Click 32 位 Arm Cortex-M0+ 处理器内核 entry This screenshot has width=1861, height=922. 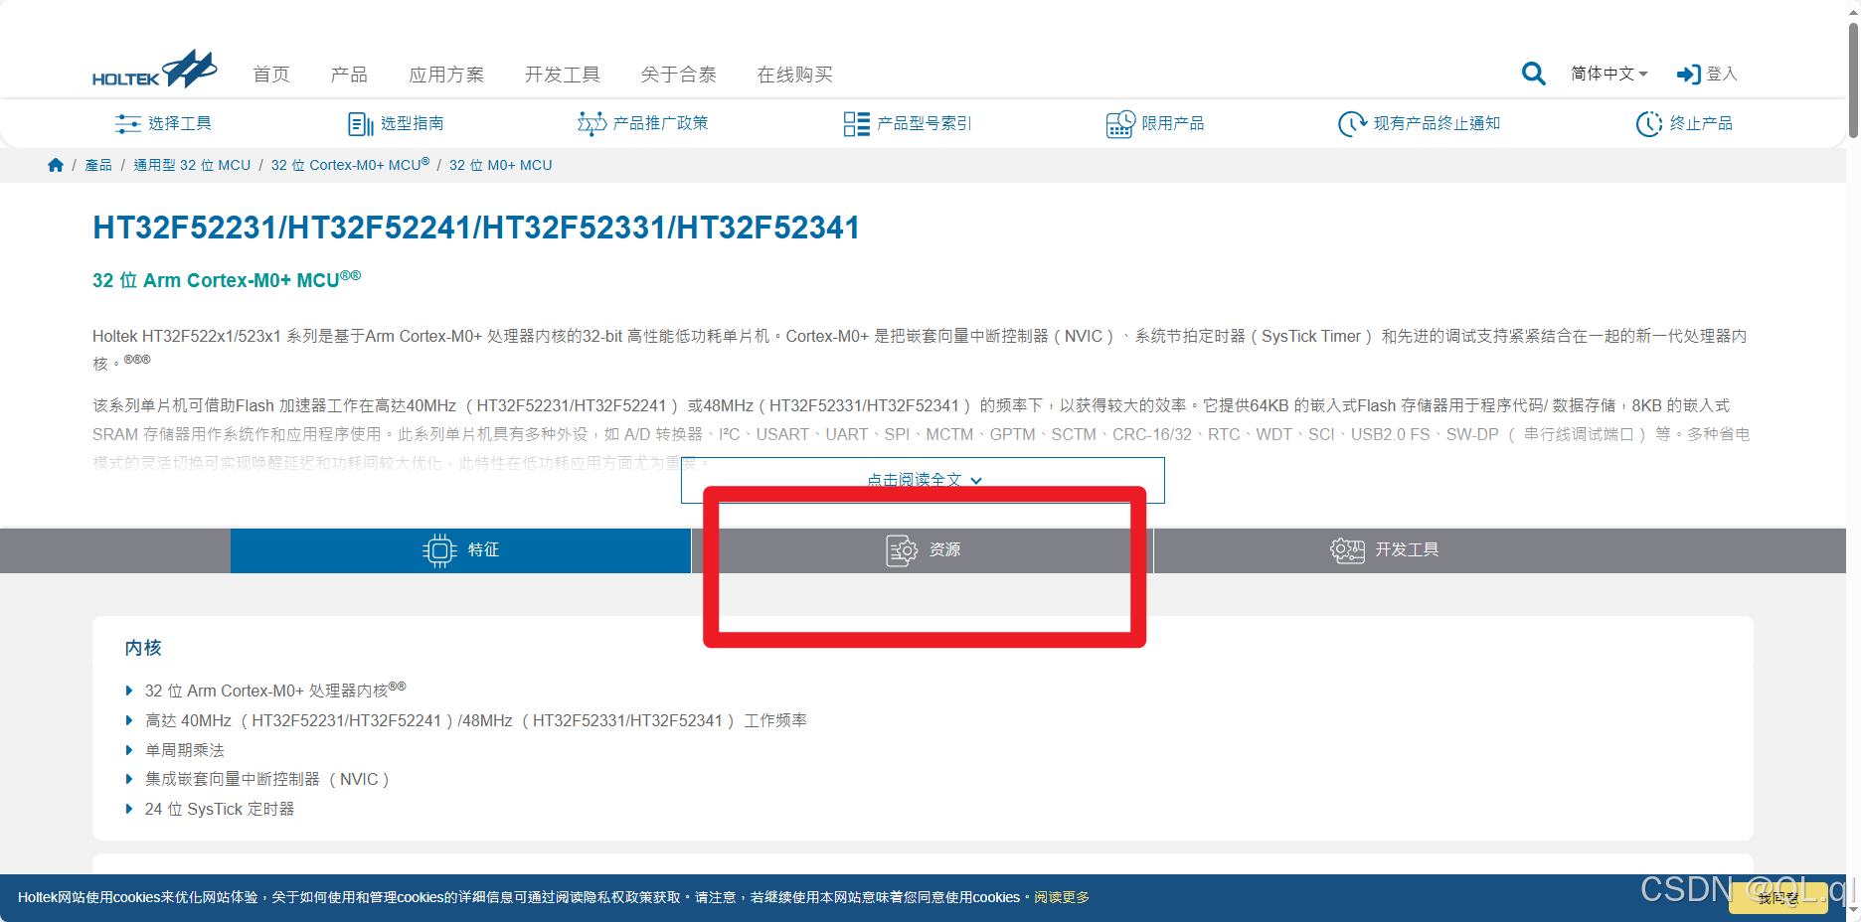click(275, 690)
